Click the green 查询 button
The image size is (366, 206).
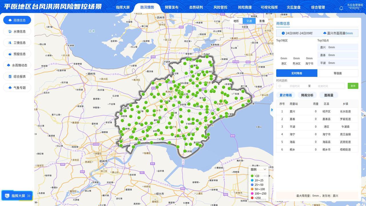(x=353, y=86)
